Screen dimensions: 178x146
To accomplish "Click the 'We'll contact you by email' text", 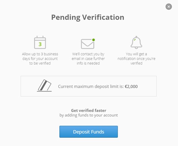I will point(88,59).
